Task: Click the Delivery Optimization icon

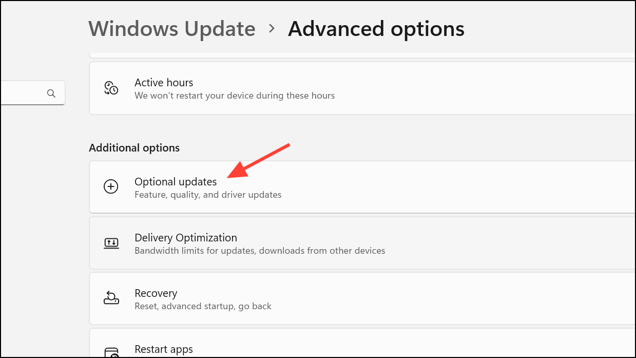Action: click(x=111, y=243)
